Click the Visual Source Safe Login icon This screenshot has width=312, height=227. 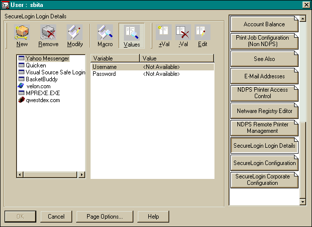(x=21, y=72)
